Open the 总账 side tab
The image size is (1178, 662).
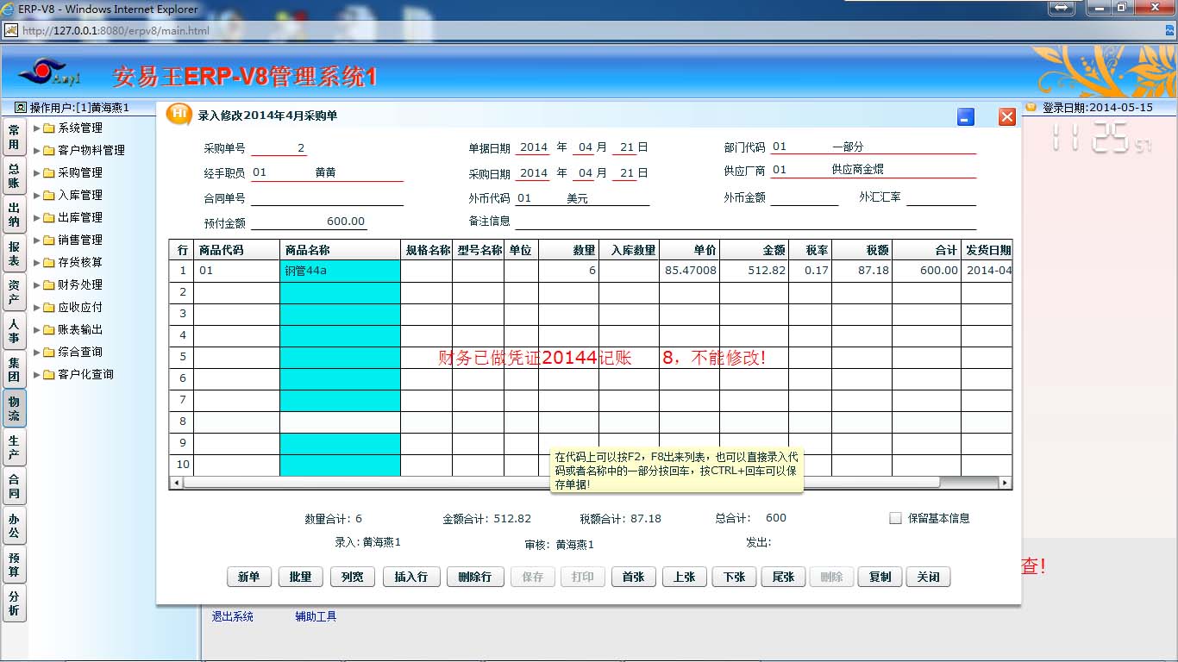[14, 176]
